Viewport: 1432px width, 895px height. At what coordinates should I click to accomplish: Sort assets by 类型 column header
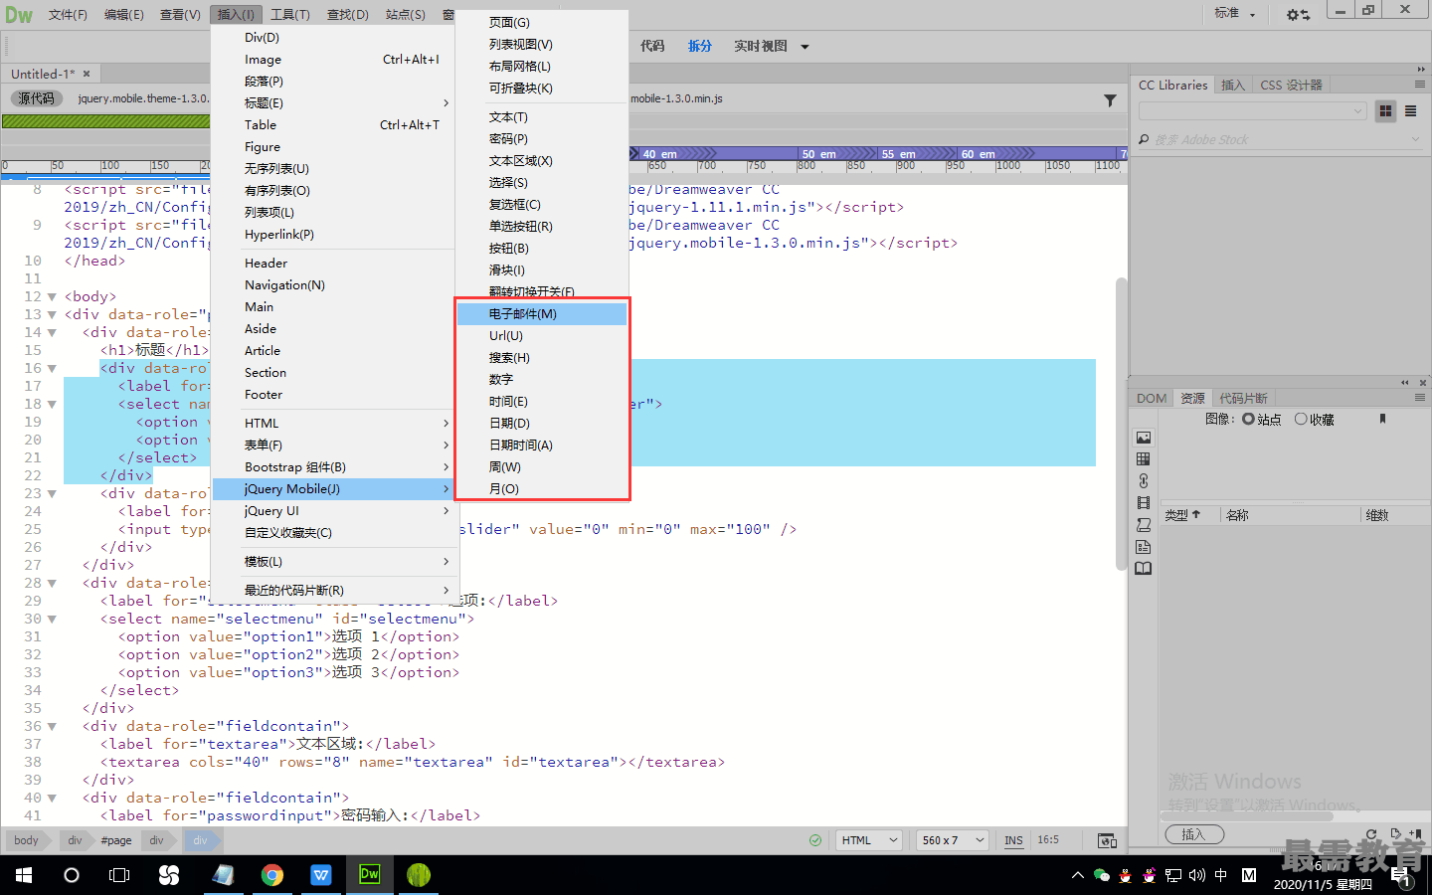(x=1188, y=515)
